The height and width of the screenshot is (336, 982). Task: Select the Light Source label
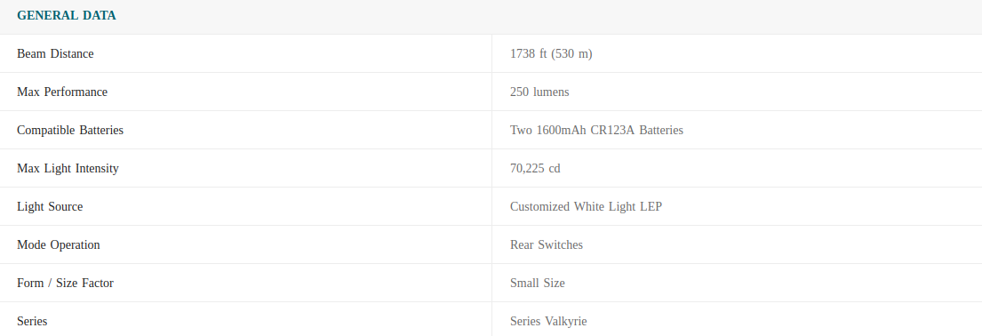(x=50, y=207)
